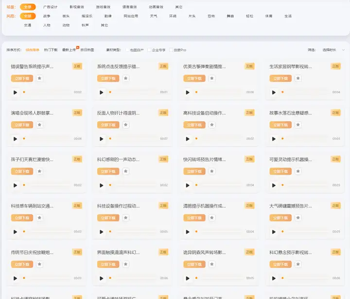Select the 动画音效 scene filter
Screen dimensions: 350x299
pyautogui.click(x=156, y=7)
